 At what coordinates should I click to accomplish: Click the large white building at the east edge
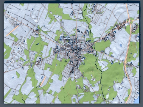pyautogui.click(x=138, y=39)
